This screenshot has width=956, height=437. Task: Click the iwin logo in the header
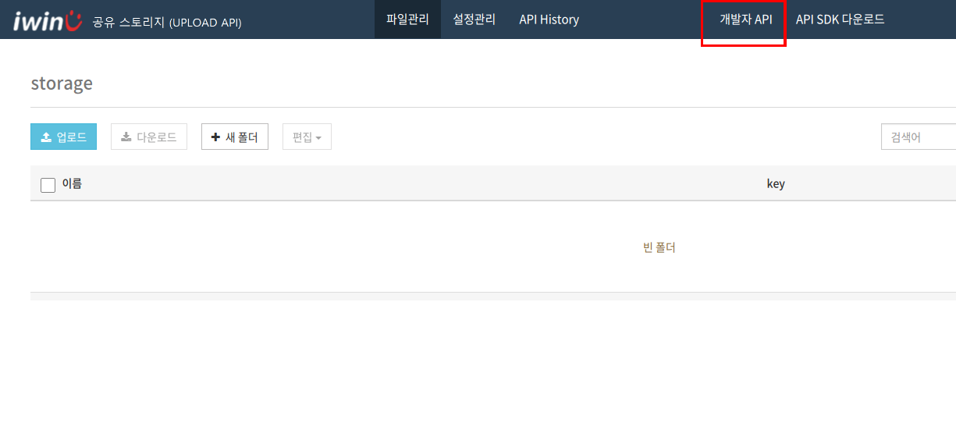click(x=47, y=20)
